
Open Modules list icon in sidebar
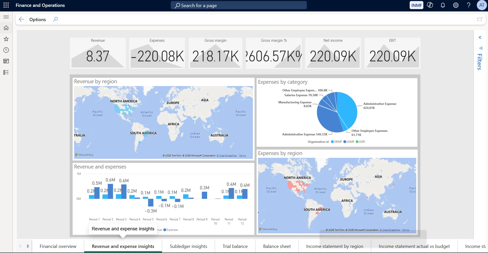pos(6,72)
